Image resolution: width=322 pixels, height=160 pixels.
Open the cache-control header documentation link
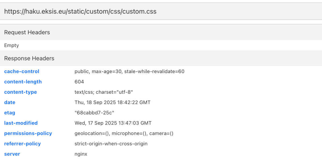click(x=21, y=71)
